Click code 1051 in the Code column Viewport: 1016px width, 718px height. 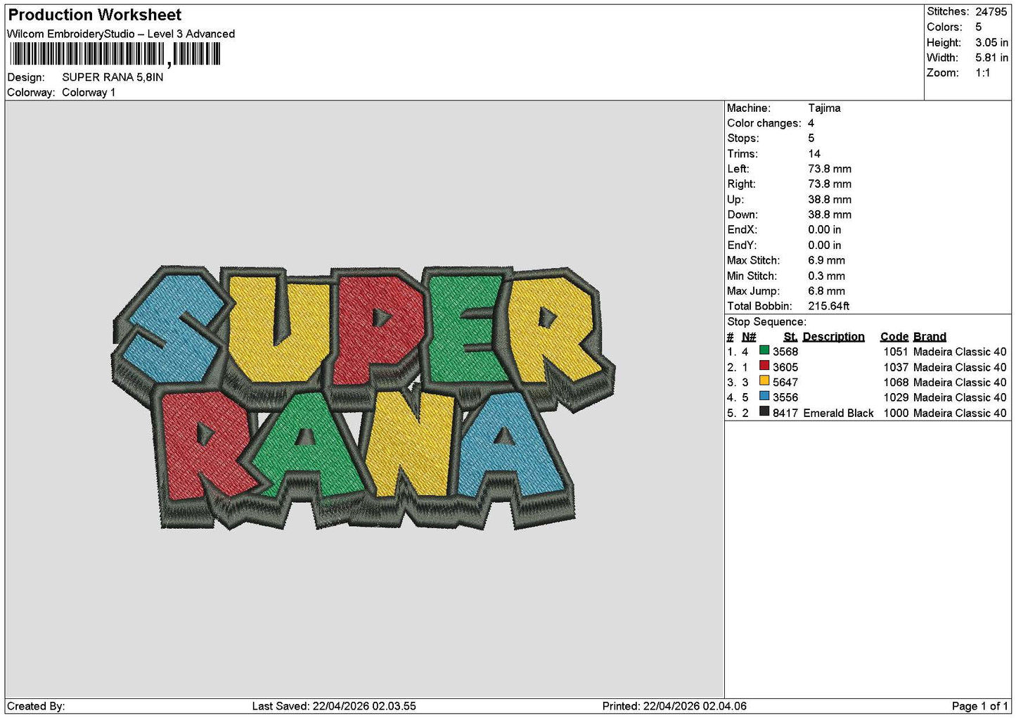(896, 352)
